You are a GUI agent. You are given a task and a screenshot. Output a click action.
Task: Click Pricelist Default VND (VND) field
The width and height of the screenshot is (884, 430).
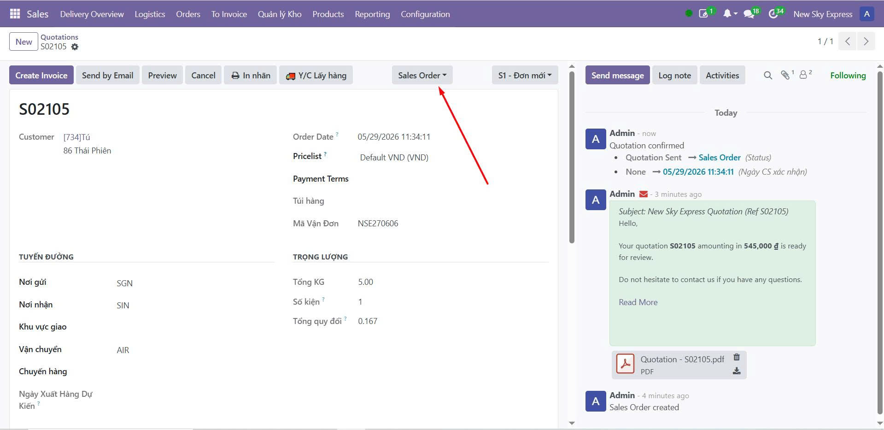tap(394, 157)
